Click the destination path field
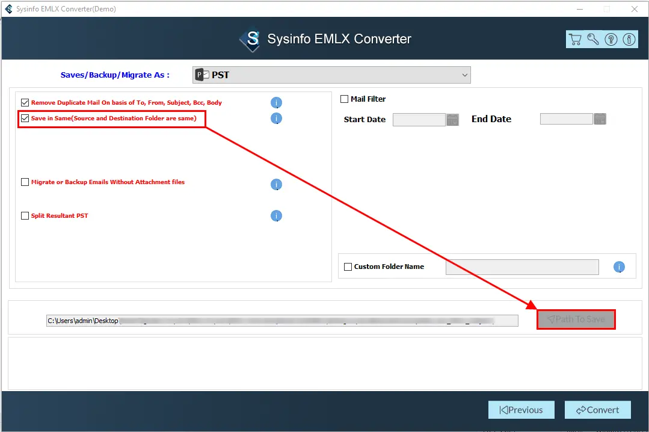649x432 pixels. (282, 321)
